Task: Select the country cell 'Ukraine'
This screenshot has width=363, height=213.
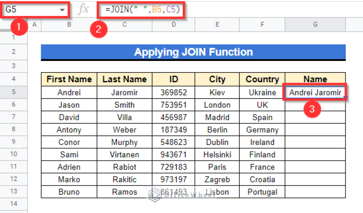Action: coord(262,93)
